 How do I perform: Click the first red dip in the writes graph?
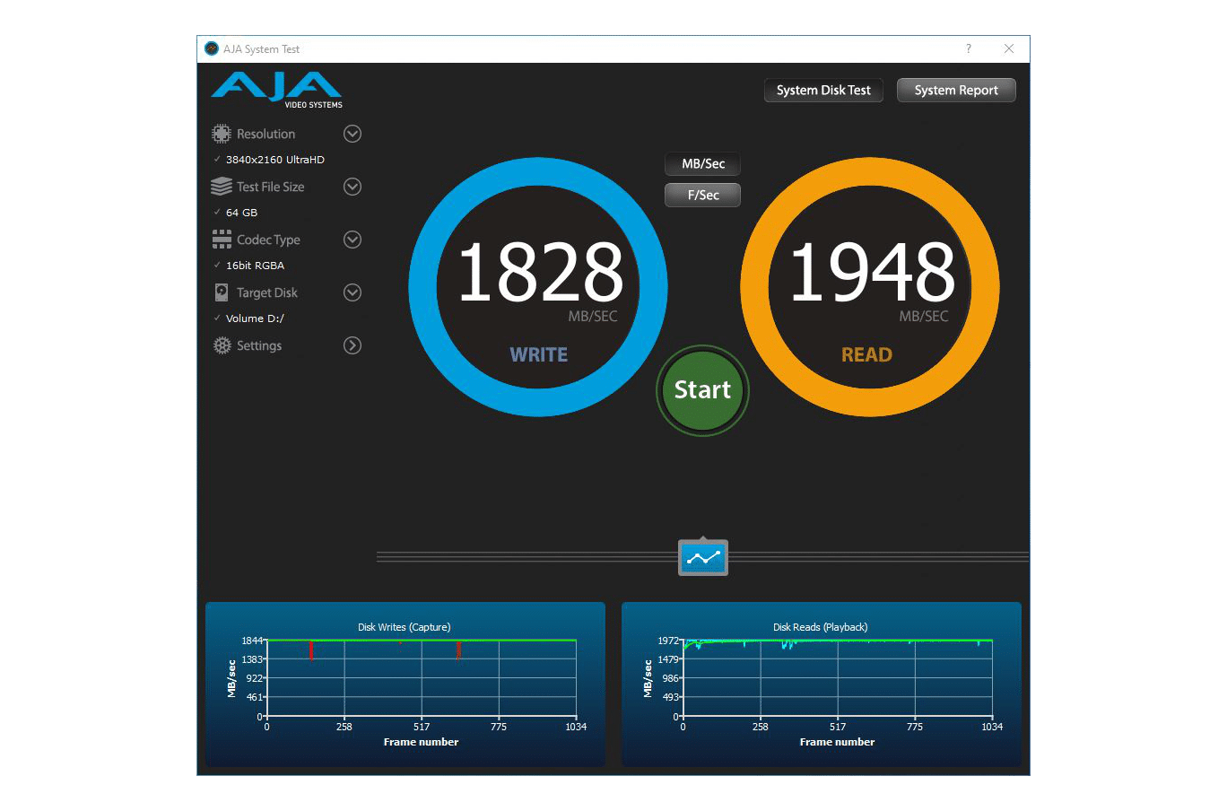[310, 650]
